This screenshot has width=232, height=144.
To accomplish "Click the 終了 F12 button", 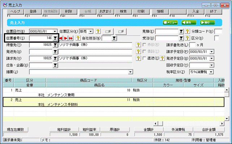I will point(214,12).
